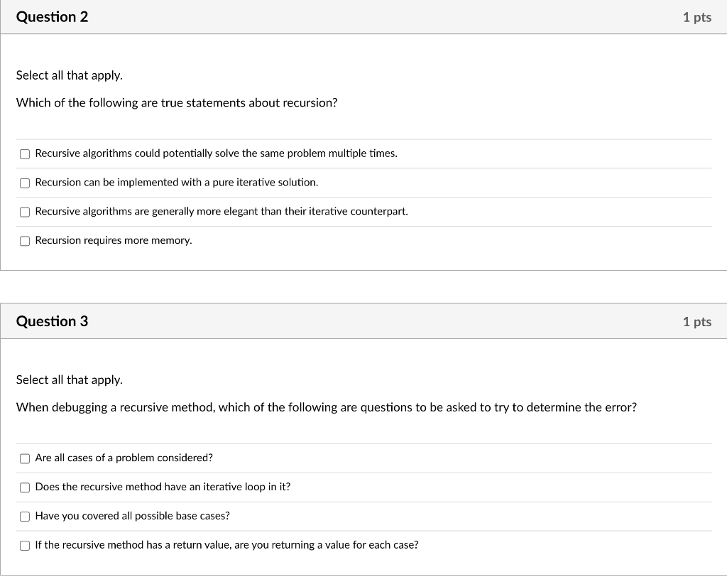Click label "Recursion can be implemented with a pure iterative solution"
The height and width of the screenshot is (577, 727).
click(177, 183)
